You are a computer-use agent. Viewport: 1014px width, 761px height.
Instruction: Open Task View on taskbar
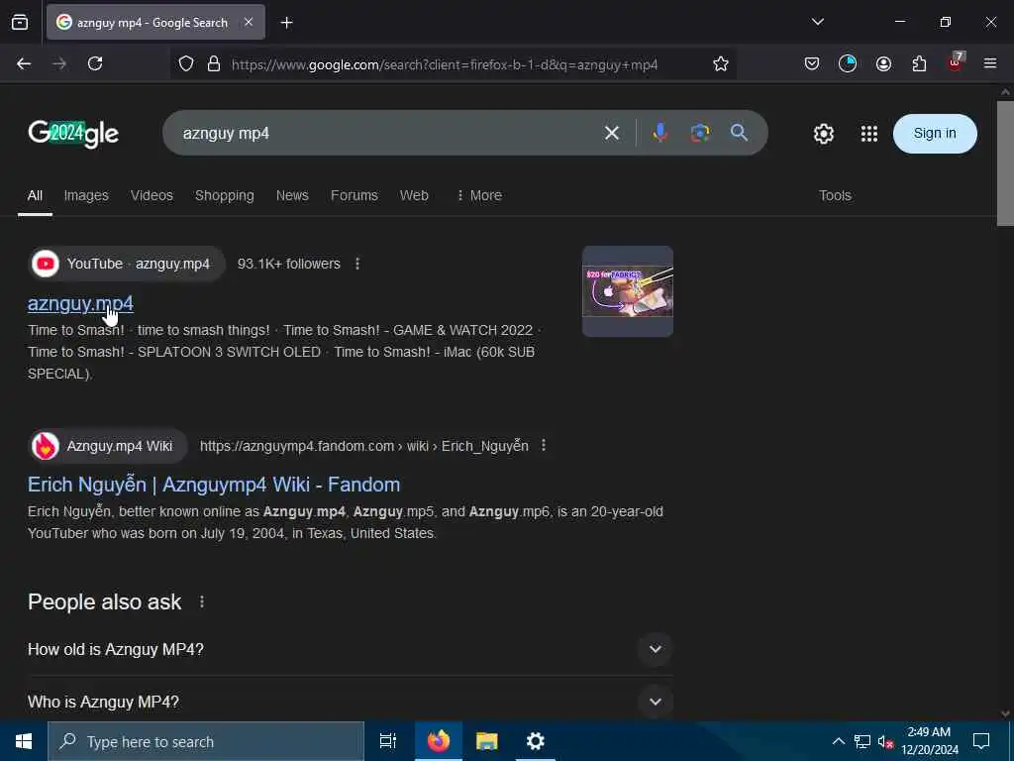388,741
